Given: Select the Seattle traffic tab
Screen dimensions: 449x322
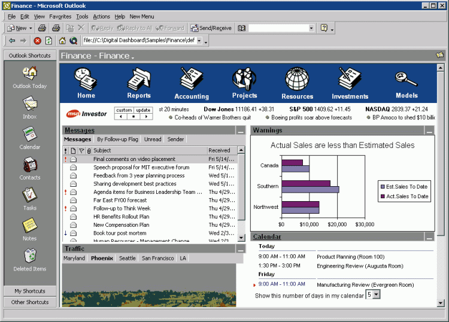Looking at the screenshot, I should (x=127, y=258).
